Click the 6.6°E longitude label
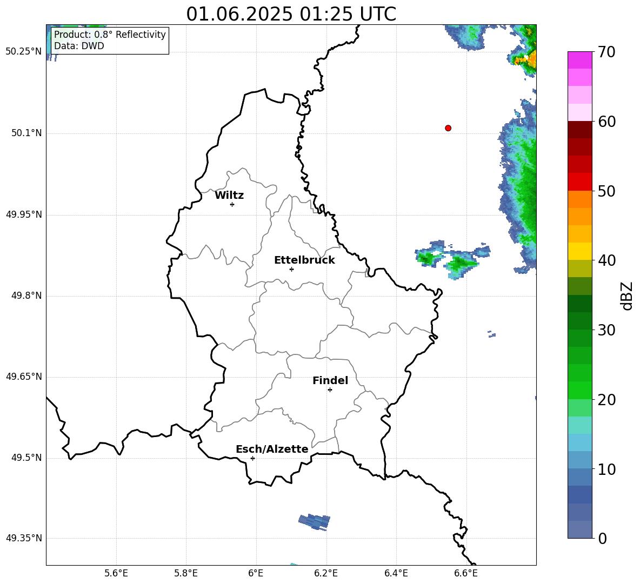640x584 pixels. [466, 573]
